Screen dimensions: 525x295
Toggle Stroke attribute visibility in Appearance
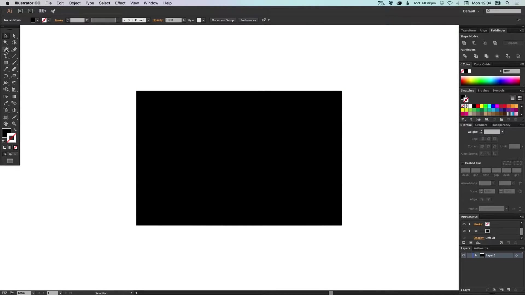[x=464, y=224]
